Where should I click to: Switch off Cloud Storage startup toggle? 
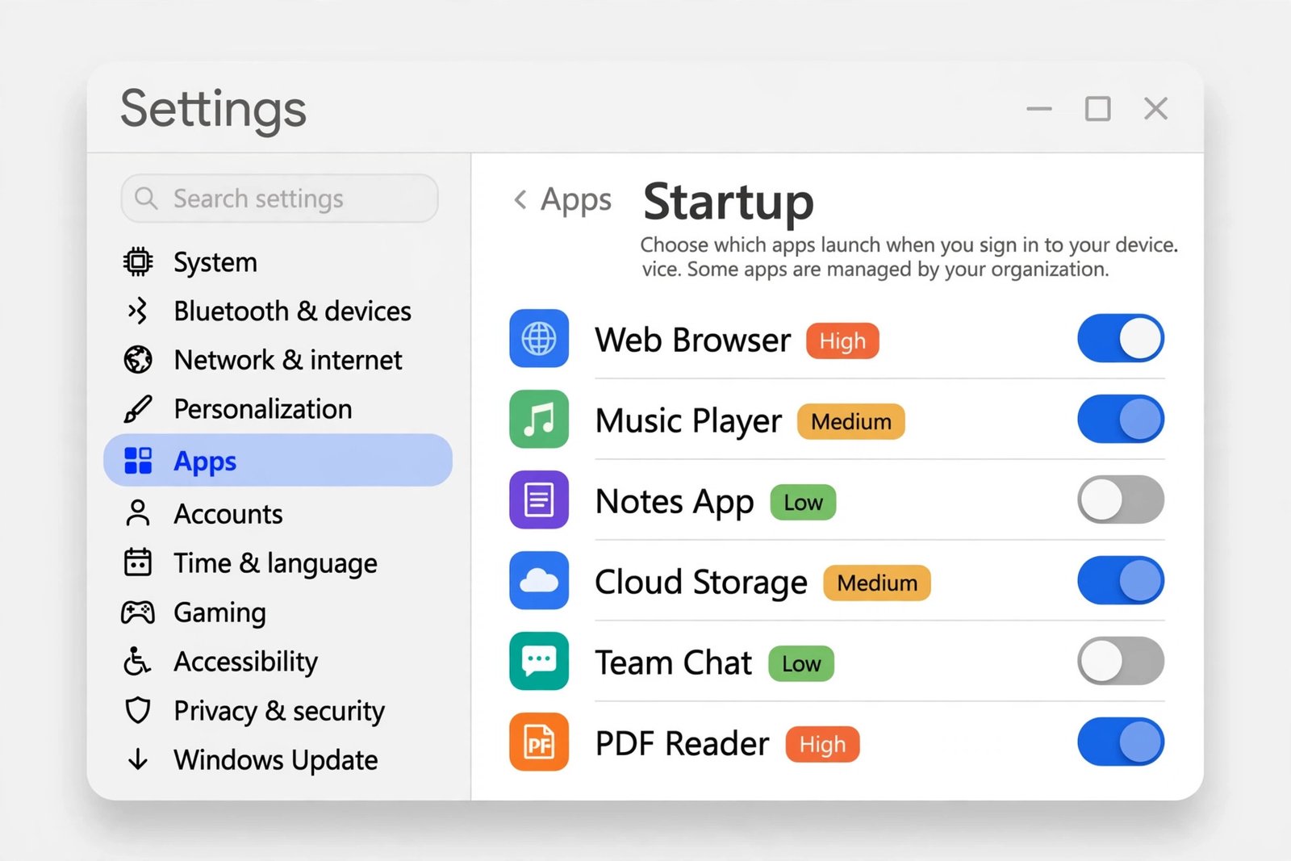pyautogui.click(x=1121, y=580)
